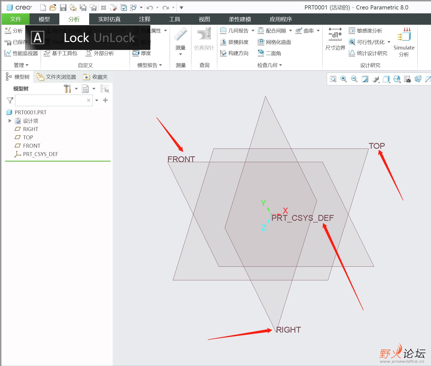Click the Undo arrow icon
431x366 pixels.
point(150,8)
